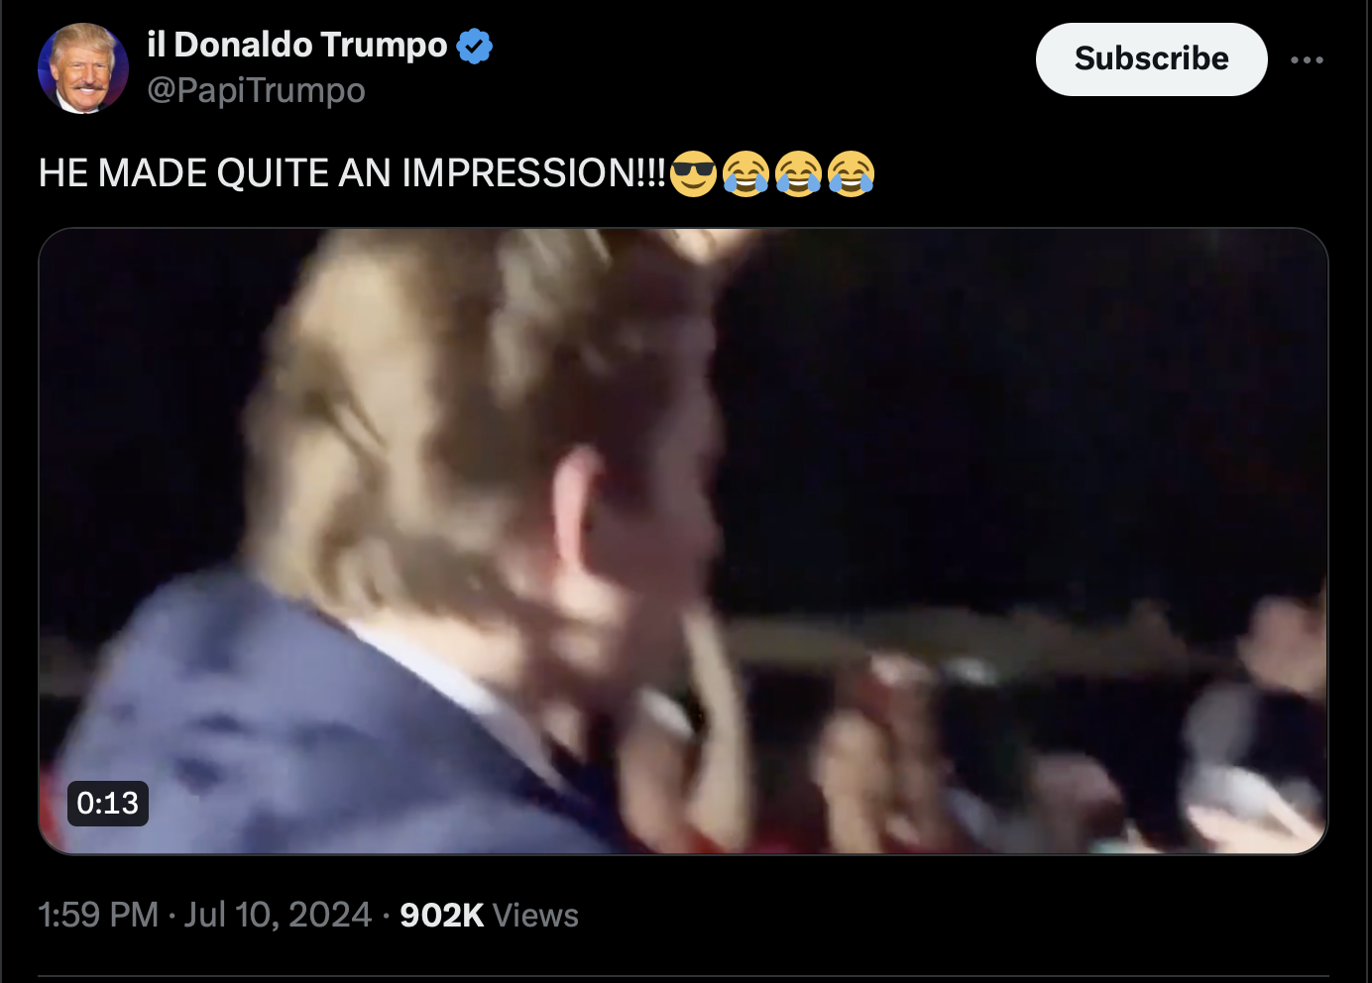1372x983 pixels.
Task: Click the 902K view count
Action: click(x=442, y=915)
